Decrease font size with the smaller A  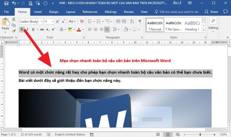(x=63, y=22)
